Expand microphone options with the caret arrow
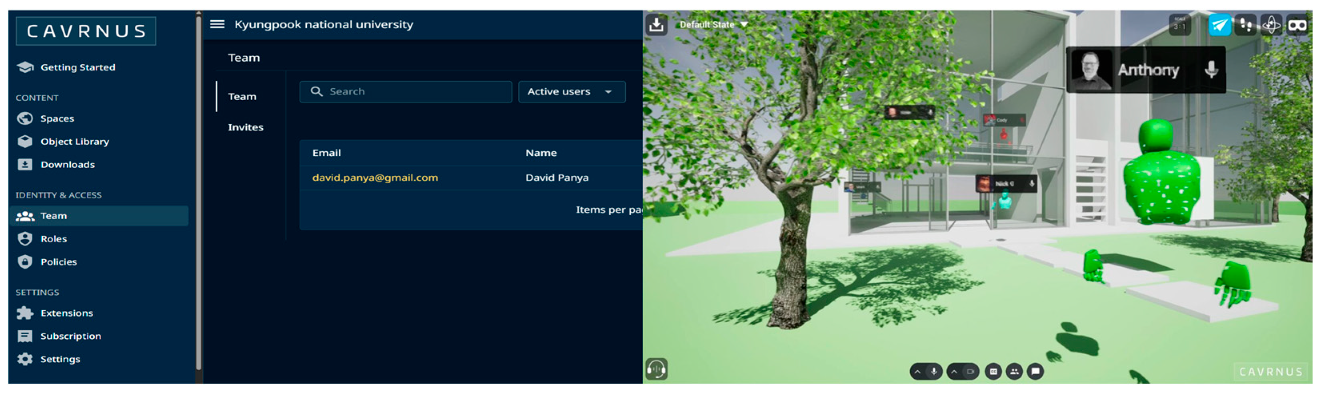The height and width of the screenshot is (395, 1321). coord(917,371)
